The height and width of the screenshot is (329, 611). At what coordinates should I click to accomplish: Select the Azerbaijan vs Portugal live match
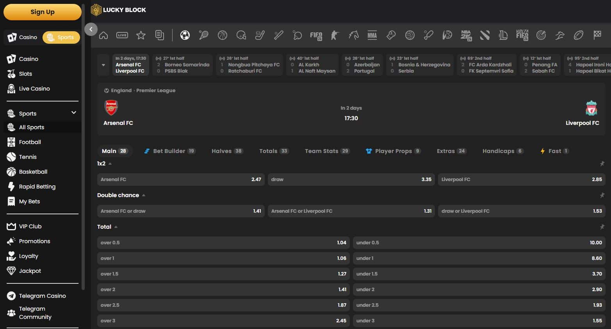tap(362, 65)
